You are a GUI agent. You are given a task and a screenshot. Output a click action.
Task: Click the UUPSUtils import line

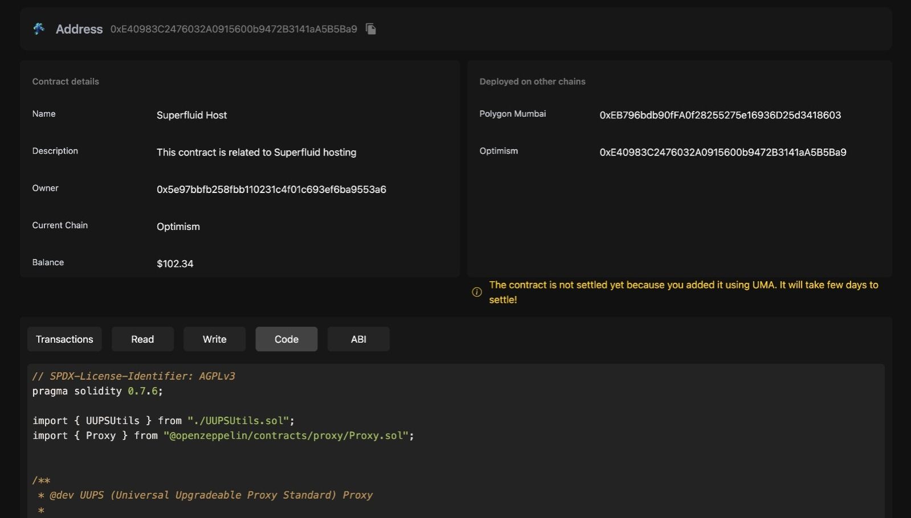coord(164,421)
